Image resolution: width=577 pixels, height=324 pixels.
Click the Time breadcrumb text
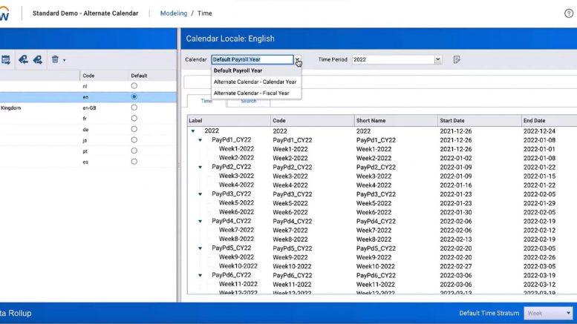(205, 13)
